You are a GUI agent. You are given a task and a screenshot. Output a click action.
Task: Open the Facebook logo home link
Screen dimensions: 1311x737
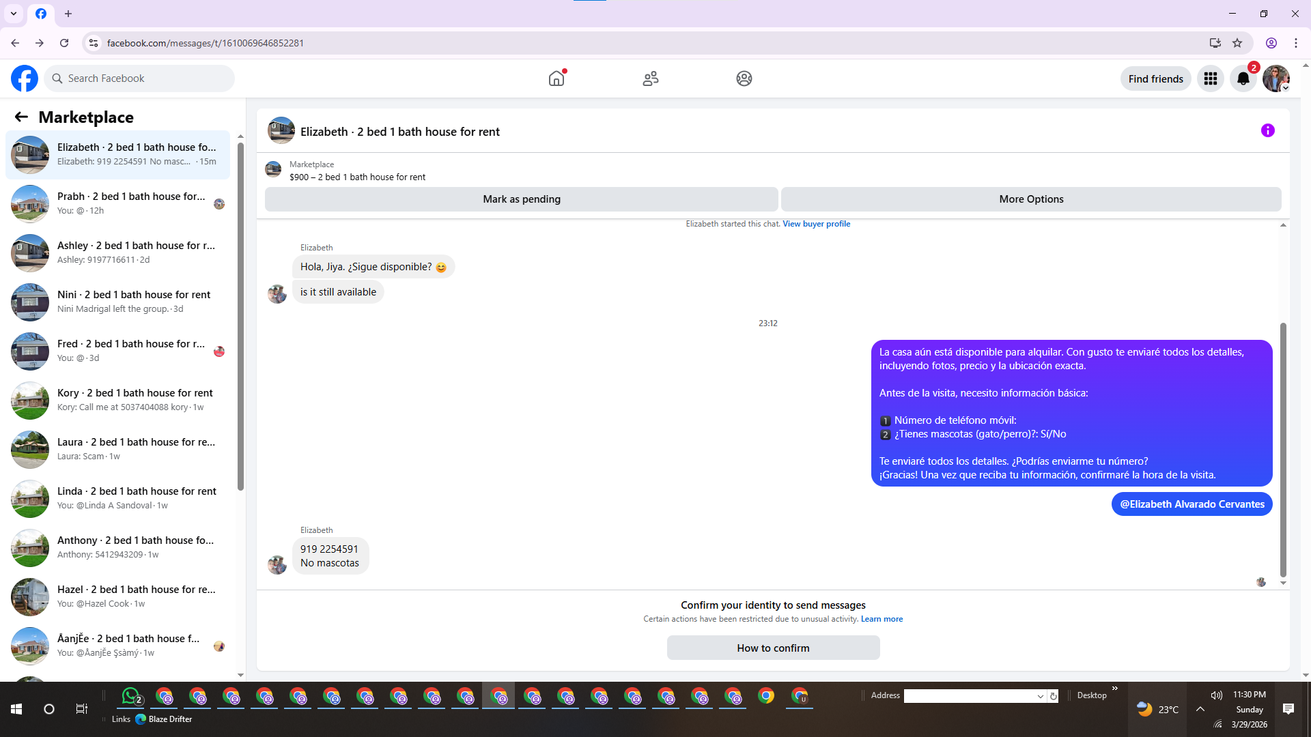tap(25, 78)
